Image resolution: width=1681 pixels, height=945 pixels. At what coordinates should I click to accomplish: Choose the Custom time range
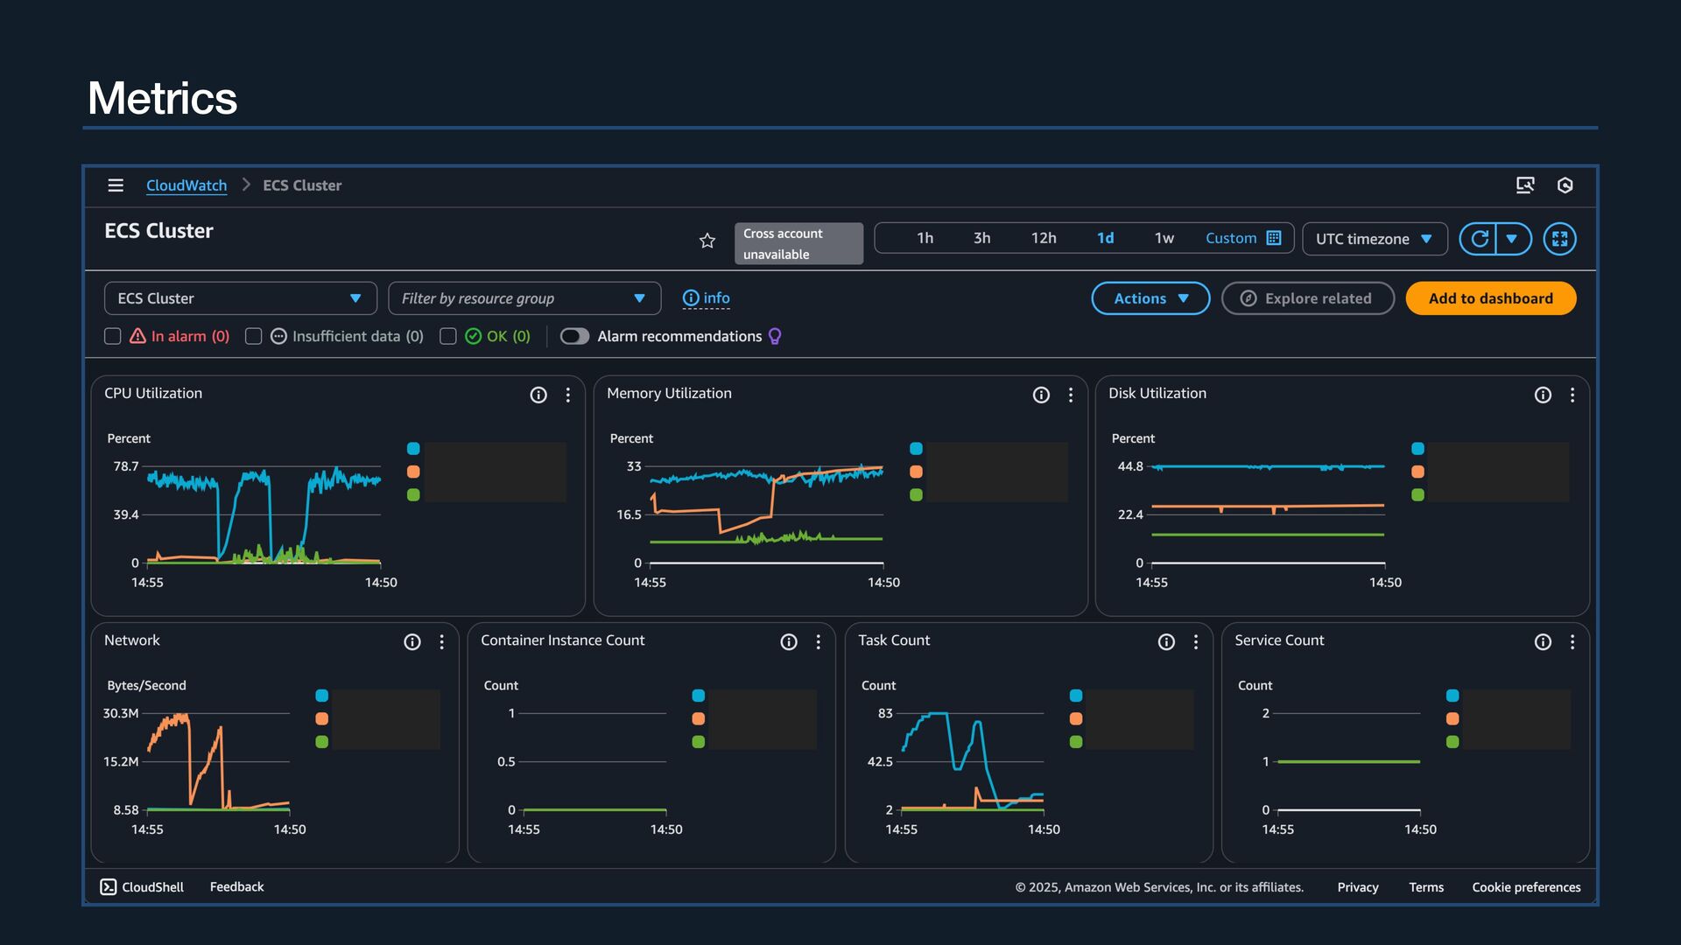pos(1231,238)
